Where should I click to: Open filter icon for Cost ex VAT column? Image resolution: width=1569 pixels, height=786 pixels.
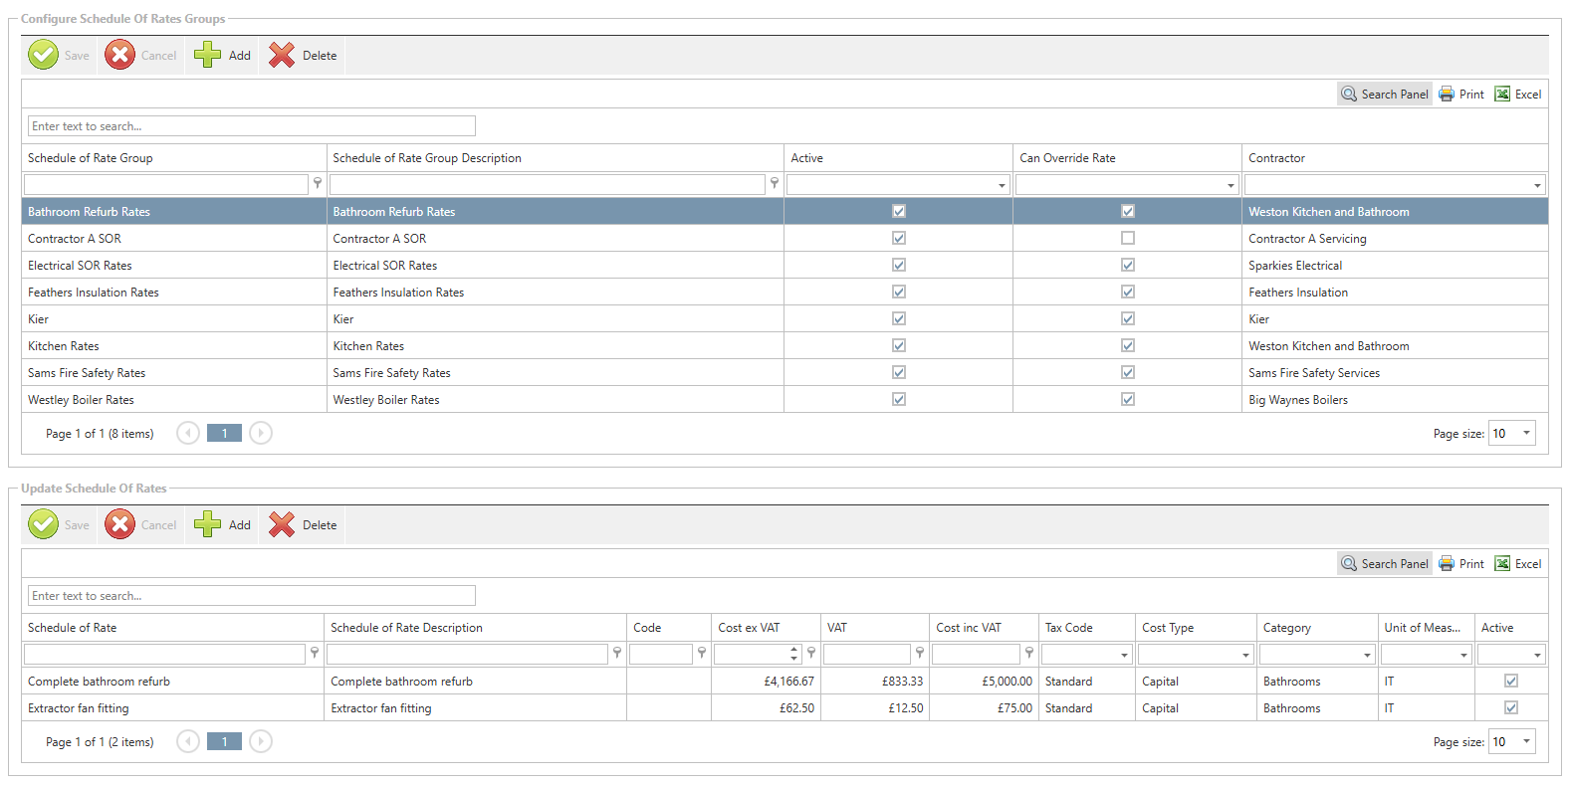point(811,654)
